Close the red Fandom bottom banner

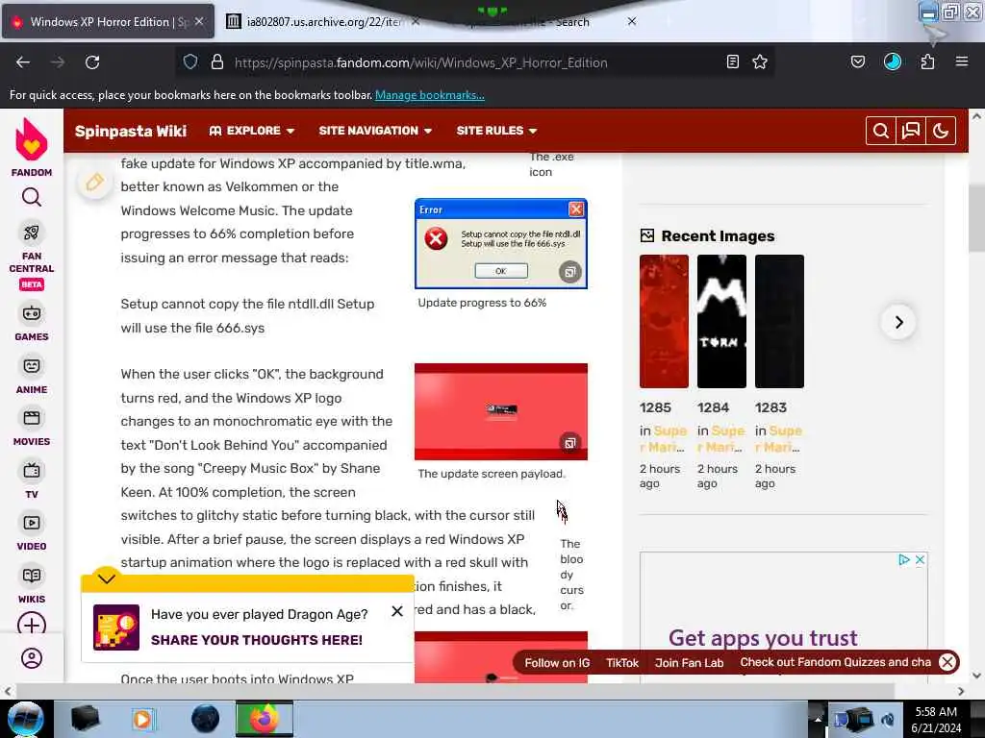[x=947, y=662]
